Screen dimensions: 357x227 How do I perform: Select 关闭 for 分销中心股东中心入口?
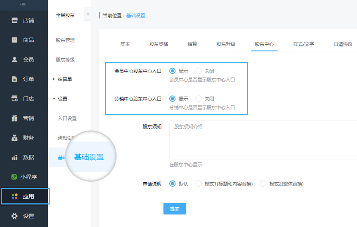click(x=199, y=99)
